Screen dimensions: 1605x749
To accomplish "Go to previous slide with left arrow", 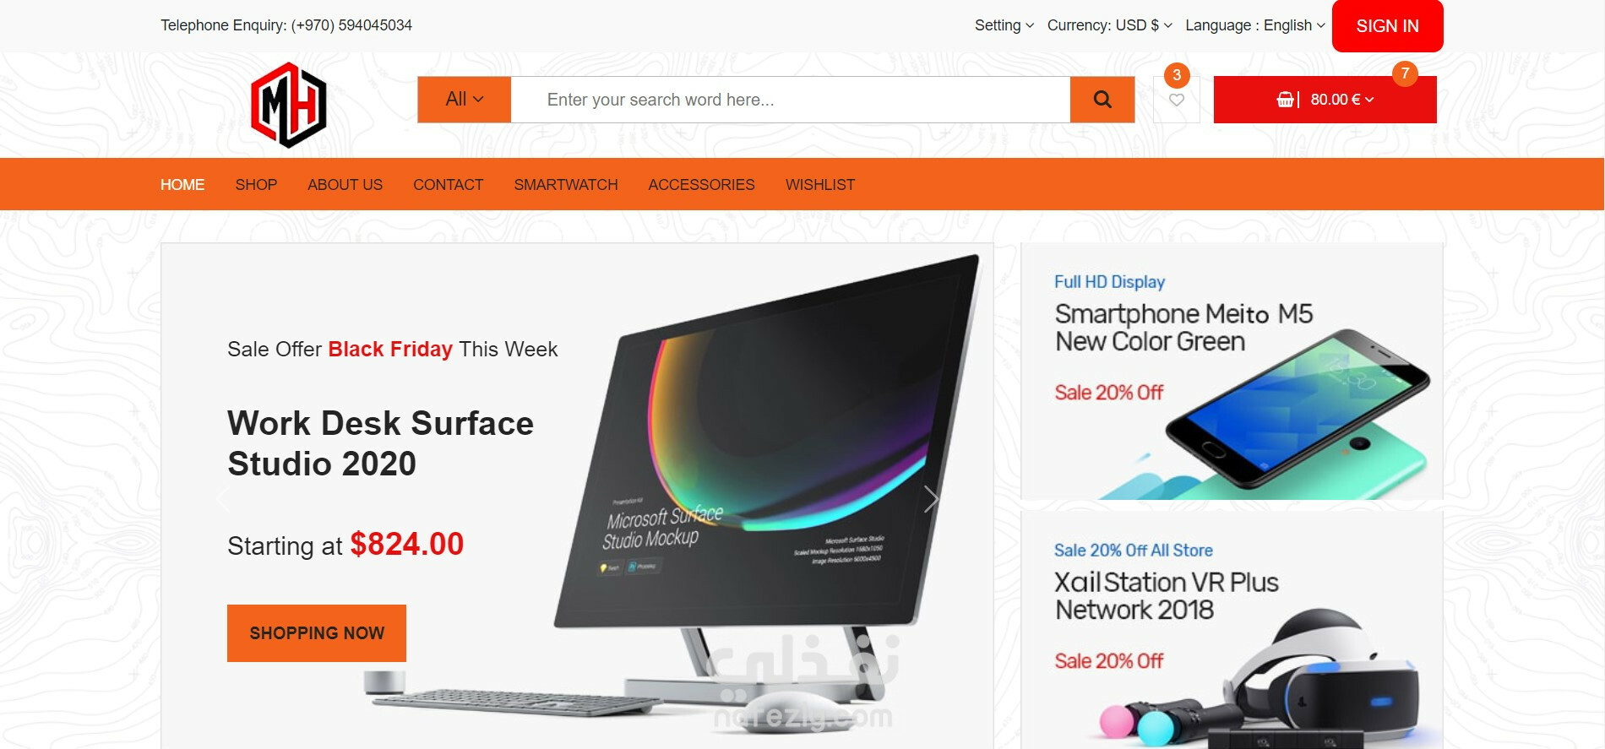I will click(x=223, y=499).
